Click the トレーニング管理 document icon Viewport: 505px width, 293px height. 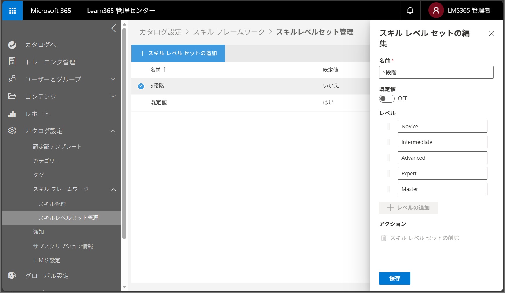click(12, 62)
